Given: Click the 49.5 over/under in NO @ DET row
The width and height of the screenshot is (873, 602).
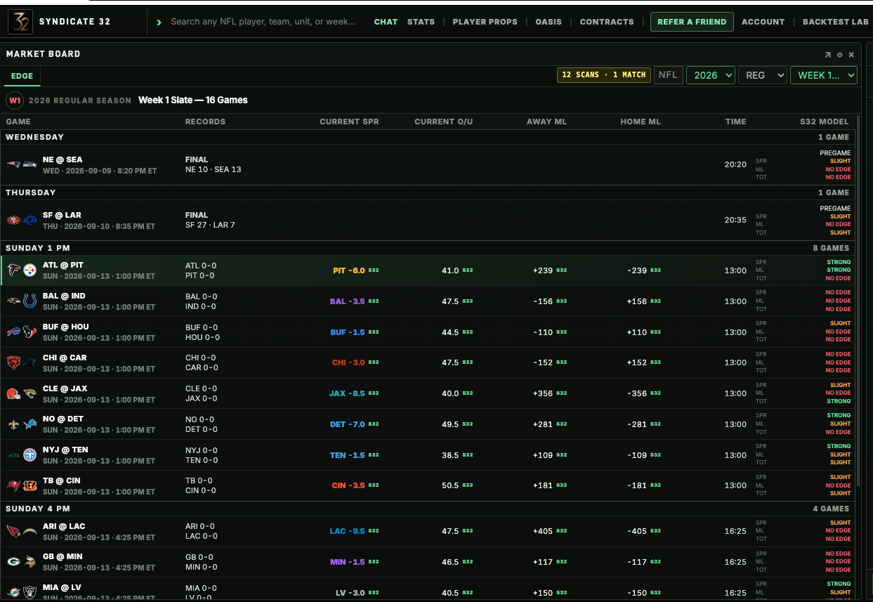Looking at the screenshot, I should (450, 424).
